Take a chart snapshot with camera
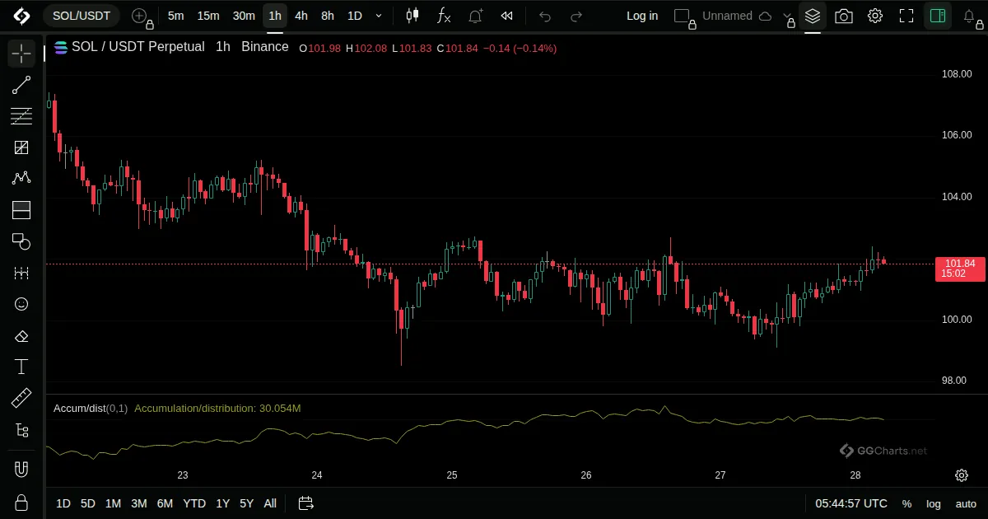The width and height of the screenshot is (988, 519). point(844,16)
